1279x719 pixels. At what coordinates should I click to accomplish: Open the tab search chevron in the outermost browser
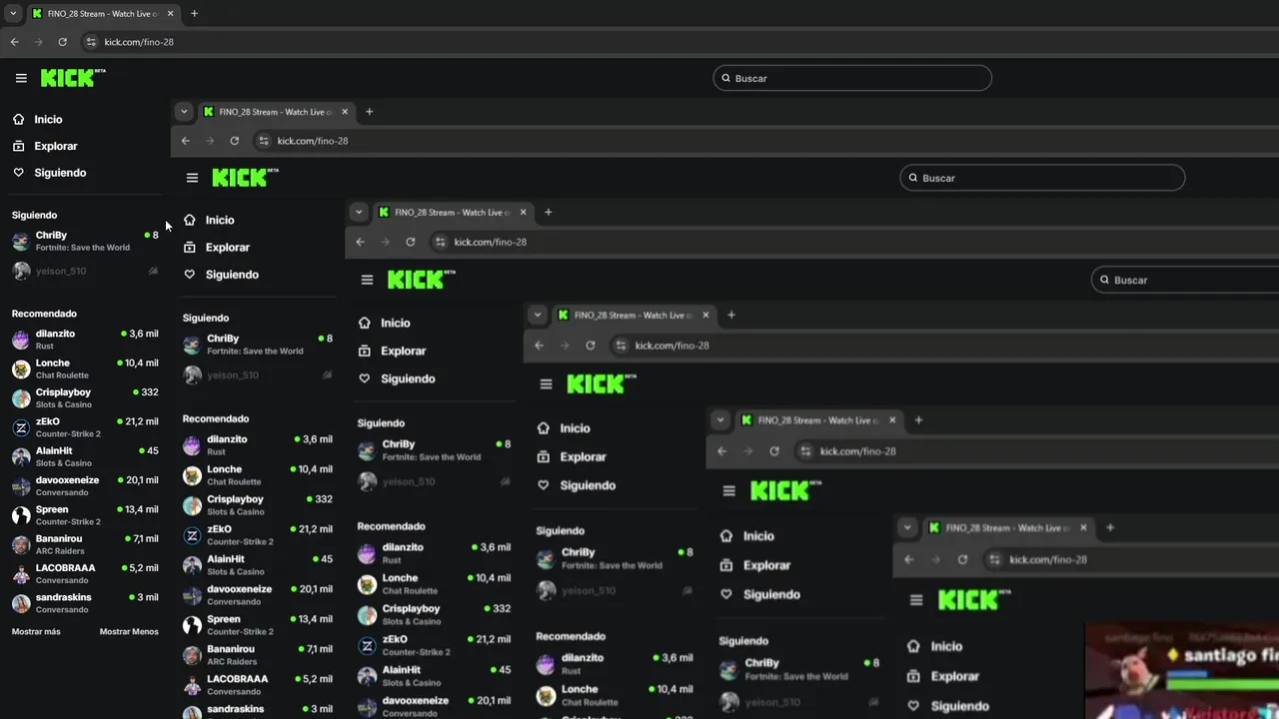point(13,14)
